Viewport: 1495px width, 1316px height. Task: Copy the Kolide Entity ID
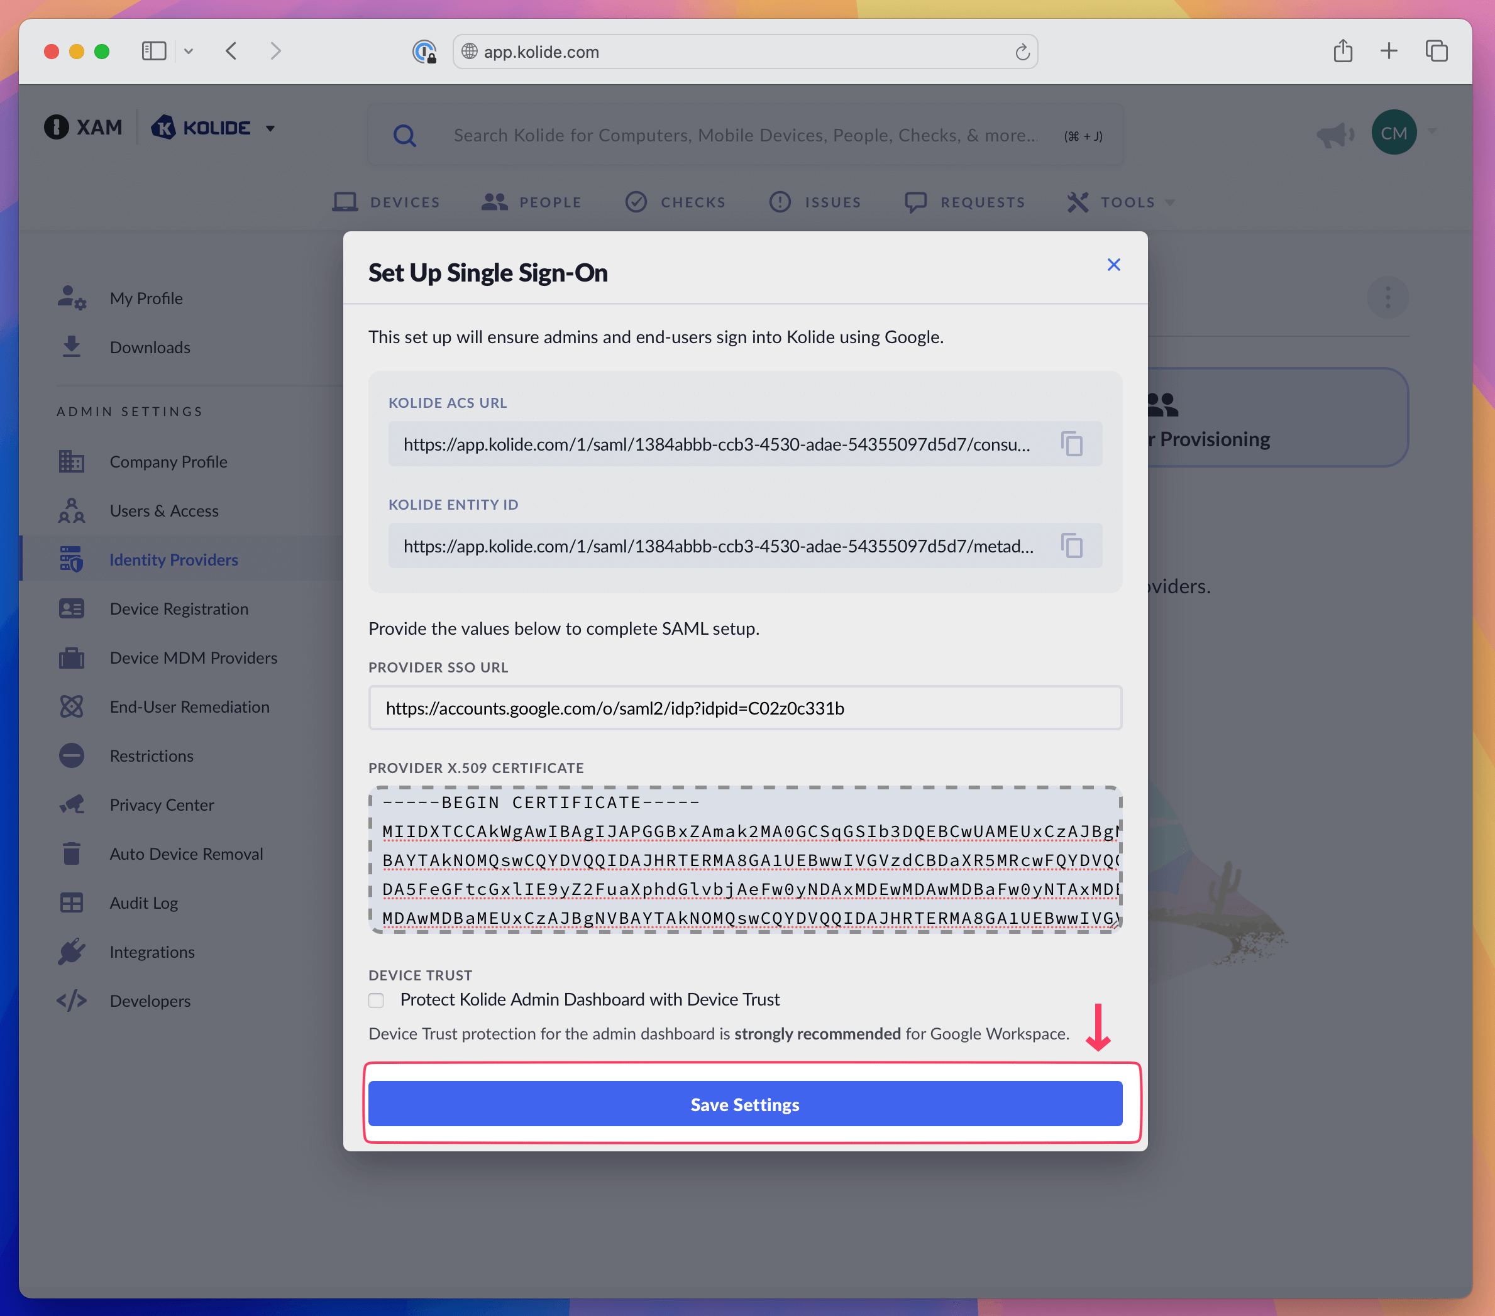[1071, 546]
